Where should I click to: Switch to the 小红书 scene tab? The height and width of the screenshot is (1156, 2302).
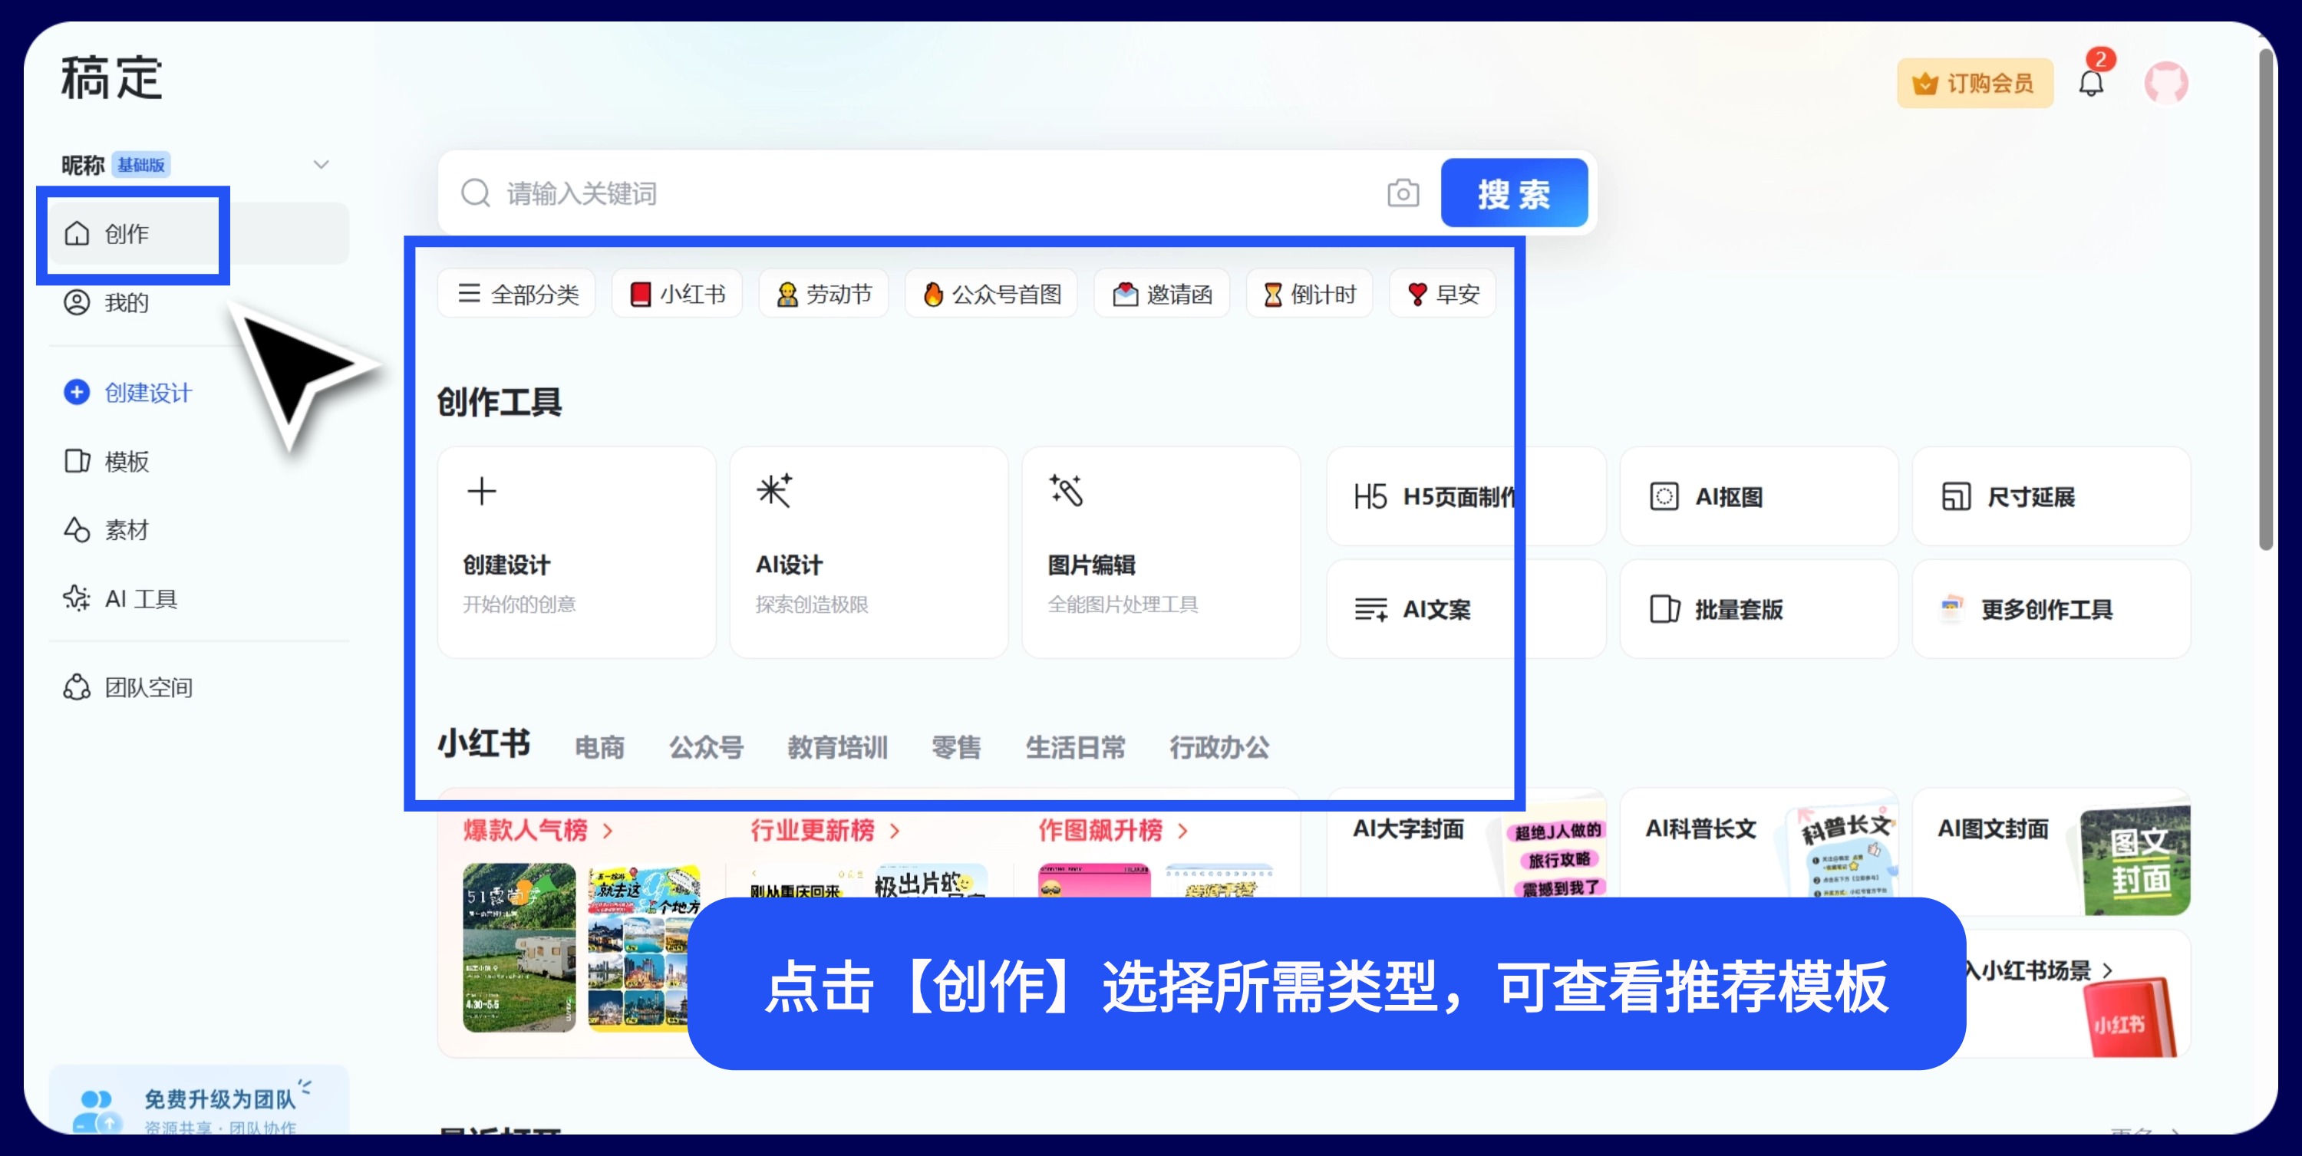483,743
